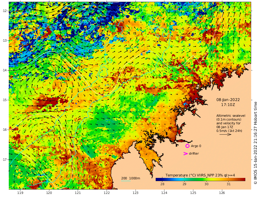Screen dimensions: 257x198
Task: Click the '08-Jan-2022' date text
Action: pyautogui.click(x=228, y=100)
